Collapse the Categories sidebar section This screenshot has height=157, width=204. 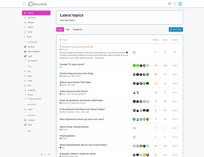coord(32,42)
